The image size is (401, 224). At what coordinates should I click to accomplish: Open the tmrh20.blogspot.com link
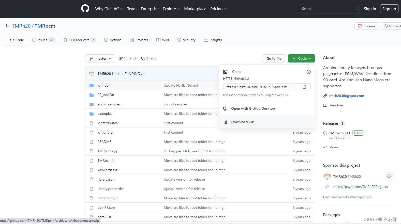pos(347,96)
